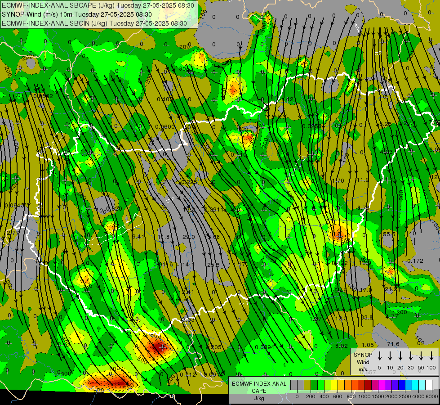The height and width of the screenshot is (405, 440).
Task: Pick the white swatch ending the colorbar
Action: [428, 385]
